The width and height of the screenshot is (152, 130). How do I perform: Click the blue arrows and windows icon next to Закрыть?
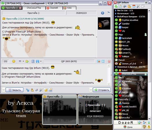pyautogui.click(x=28, y=90)
